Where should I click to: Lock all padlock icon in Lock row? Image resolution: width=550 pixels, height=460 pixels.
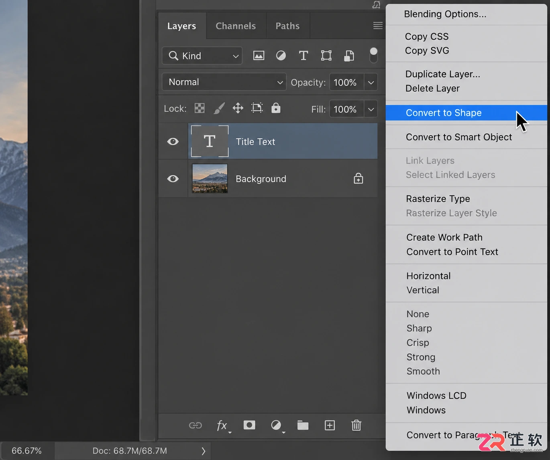pos(276,108)
